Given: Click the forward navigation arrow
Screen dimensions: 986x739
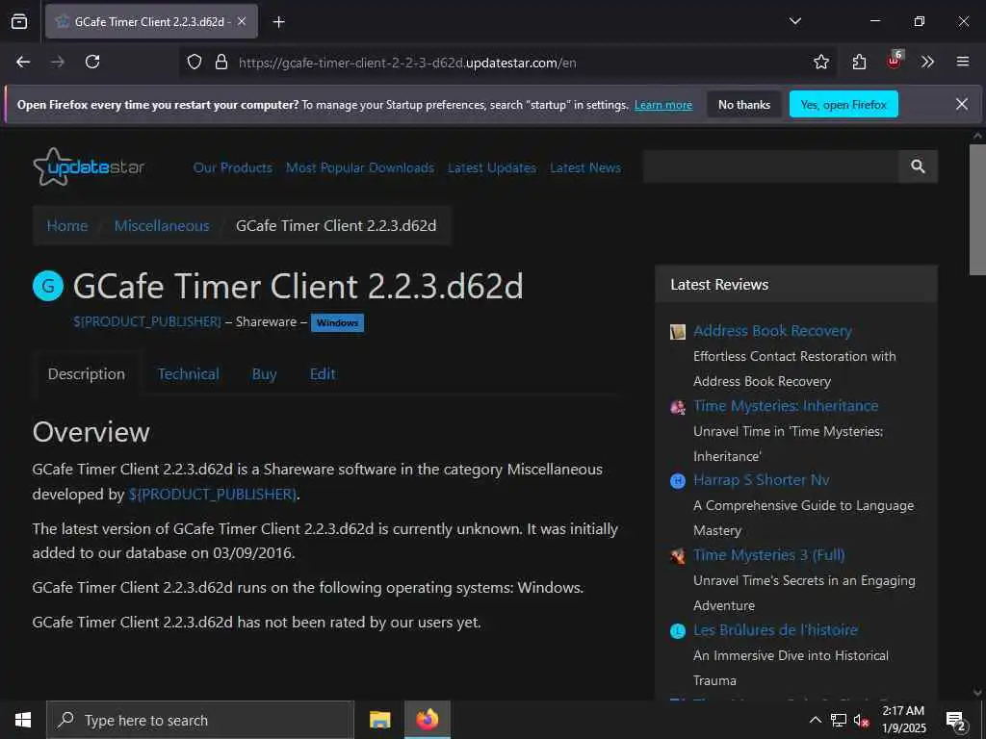Looking at the screenshot, I should 58,62.
